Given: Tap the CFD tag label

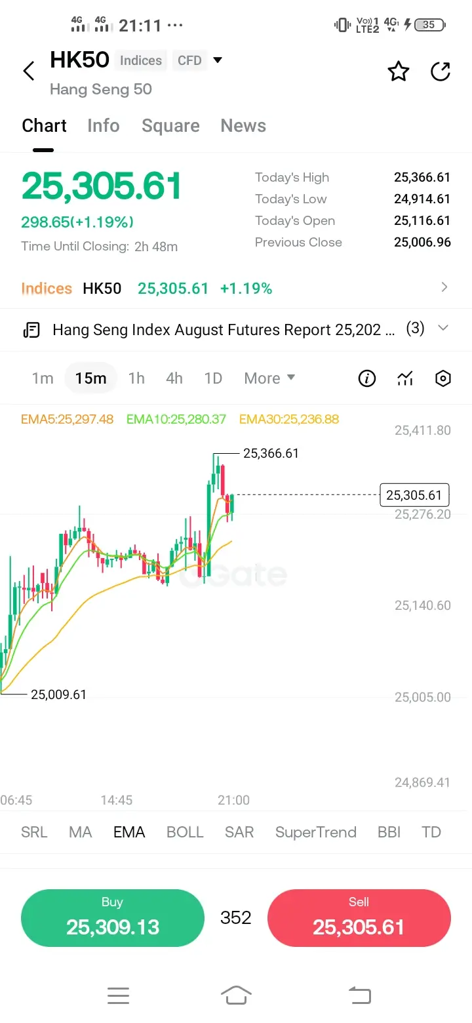Looking at the screenshot, I should tap(189, 60).
